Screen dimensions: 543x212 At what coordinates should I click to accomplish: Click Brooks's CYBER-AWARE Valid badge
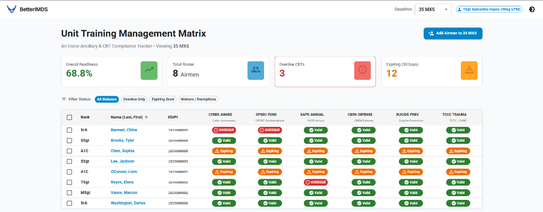(x=224, y=141)
